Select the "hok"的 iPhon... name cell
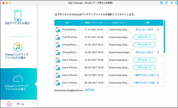 [70, 37]
